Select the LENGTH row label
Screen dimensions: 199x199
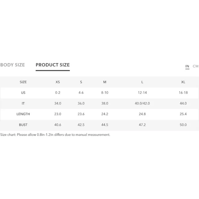pyautogui.click(x=23, y=114)
